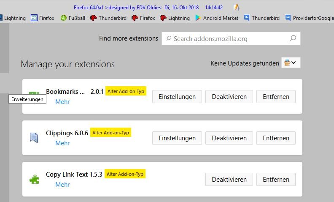Deactivate the Bookmarks extension
Screen dimensions: 334x202
[x=229, y=97]
